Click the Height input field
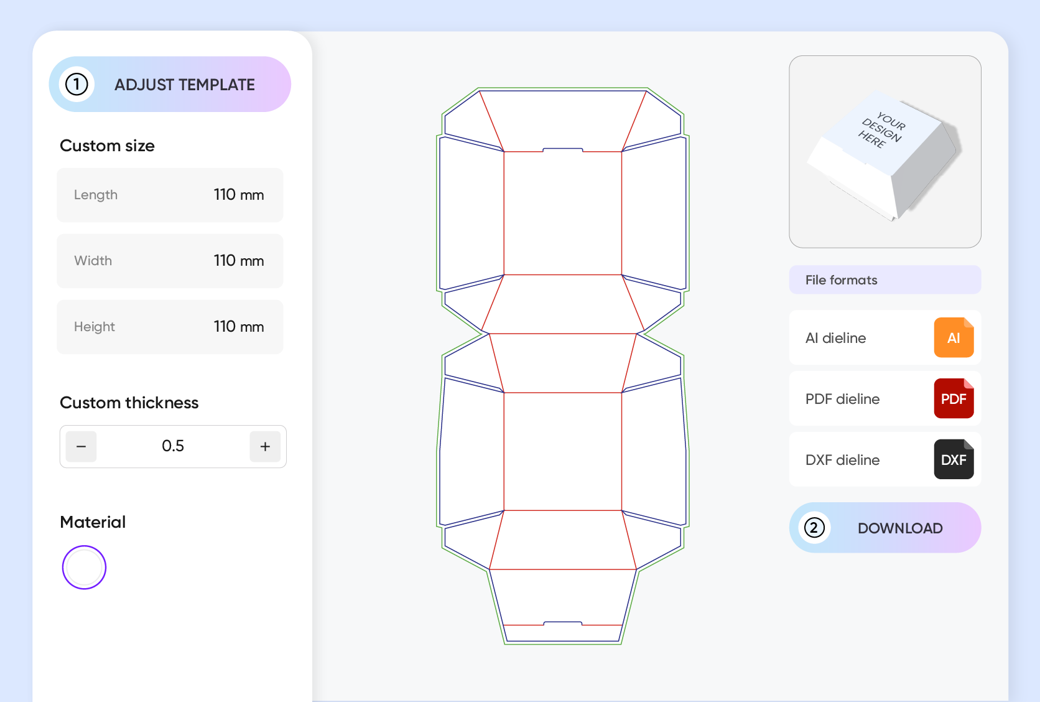 pos(170,327)
